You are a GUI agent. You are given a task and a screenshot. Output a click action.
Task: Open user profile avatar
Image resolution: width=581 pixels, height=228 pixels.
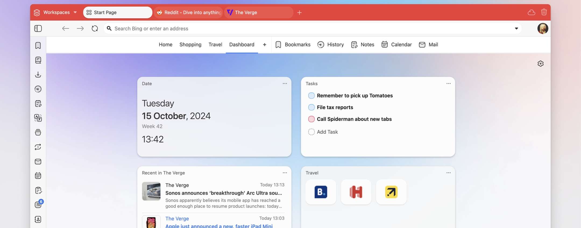click(543, 28)
